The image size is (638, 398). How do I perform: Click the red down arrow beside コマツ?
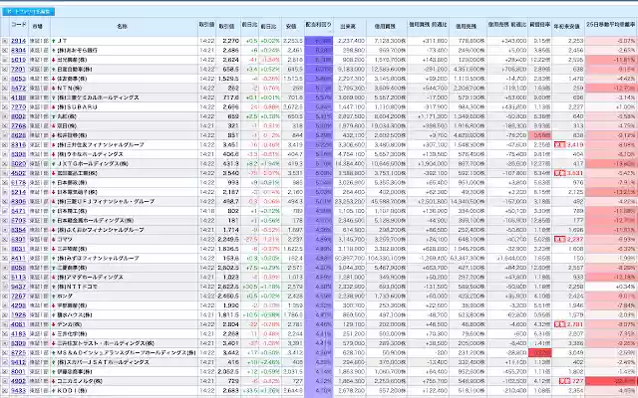(53, 239)
